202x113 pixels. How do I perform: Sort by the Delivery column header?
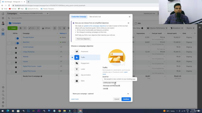(x=63, y=34)
